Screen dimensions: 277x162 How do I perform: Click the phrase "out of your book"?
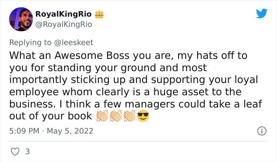tap(51, 116)
